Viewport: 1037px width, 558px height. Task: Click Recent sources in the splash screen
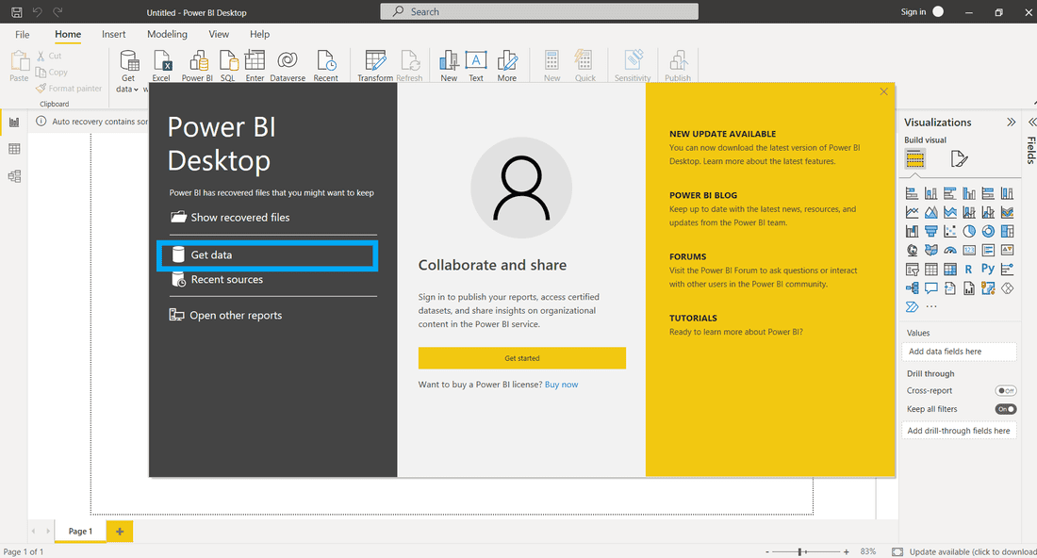[x=218, y=280]
